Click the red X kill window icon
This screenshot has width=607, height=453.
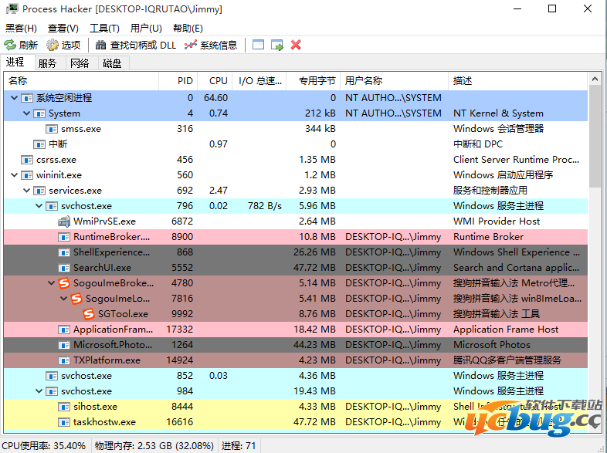coord(296,46)
